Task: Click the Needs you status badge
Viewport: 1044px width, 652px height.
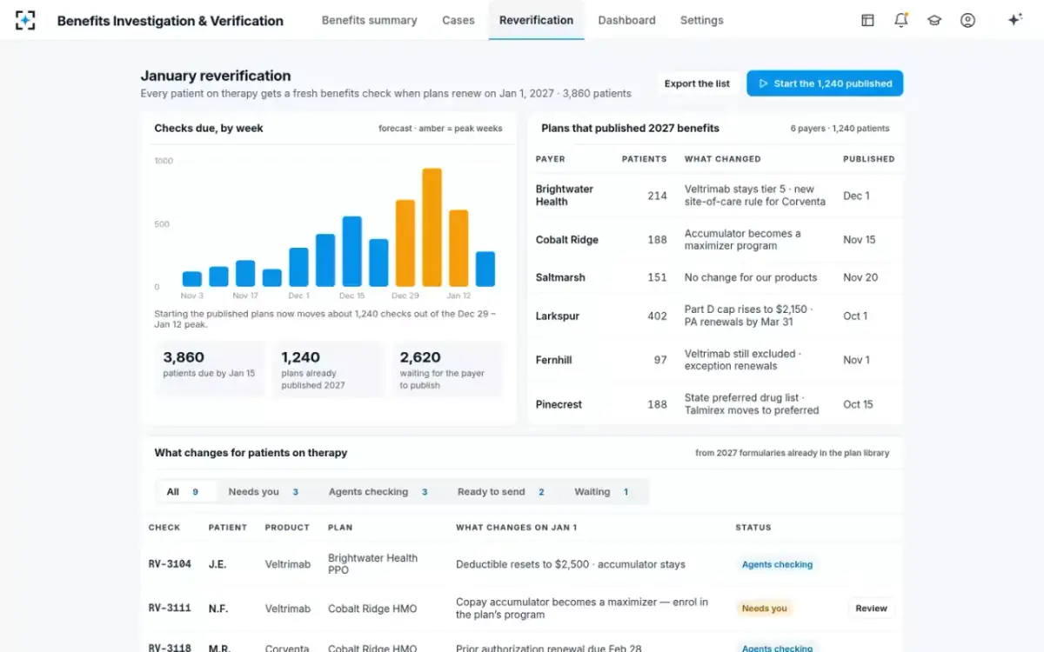Action: click(765, 609)
